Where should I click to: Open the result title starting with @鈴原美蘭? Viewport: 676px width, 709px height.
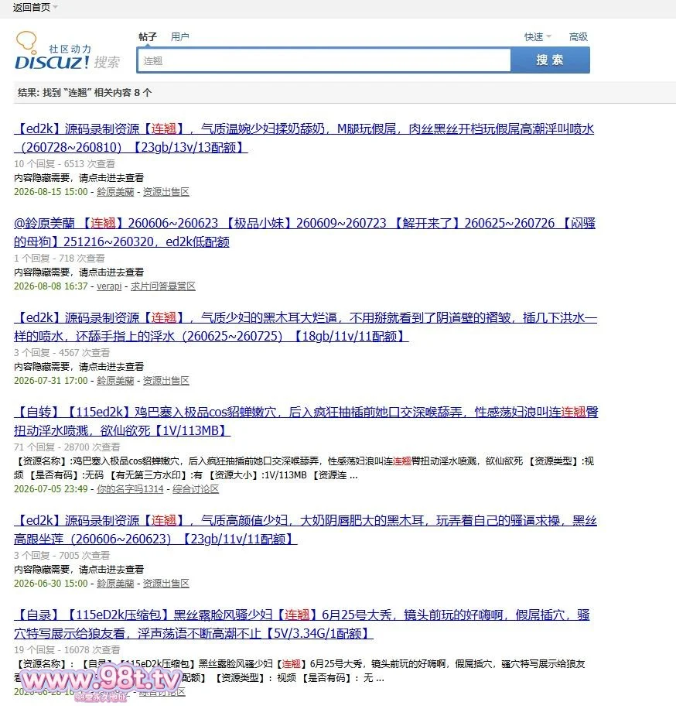(x=305, y=232)
